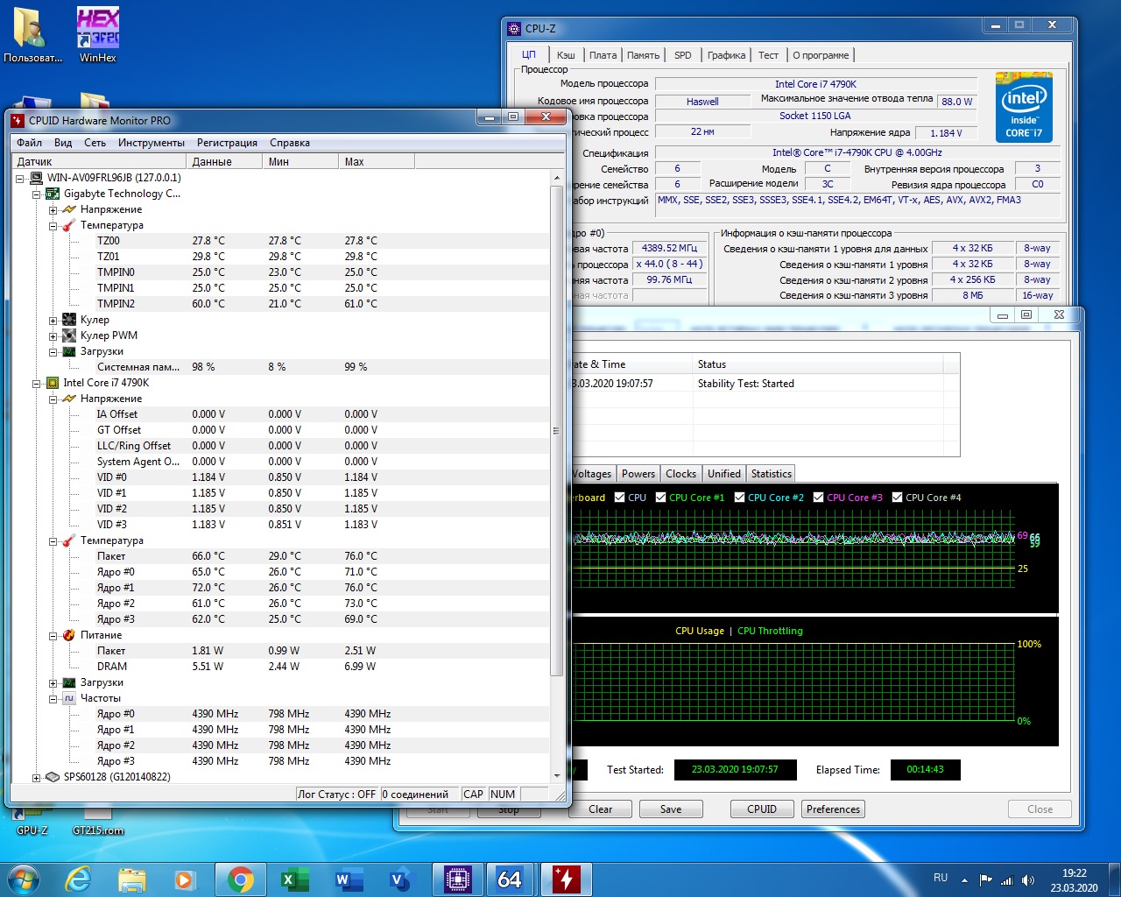Click the HWMonitor vertical scrollbar down arrow
Viewport: 1121px width, 897px height.
tap(557, 776)
